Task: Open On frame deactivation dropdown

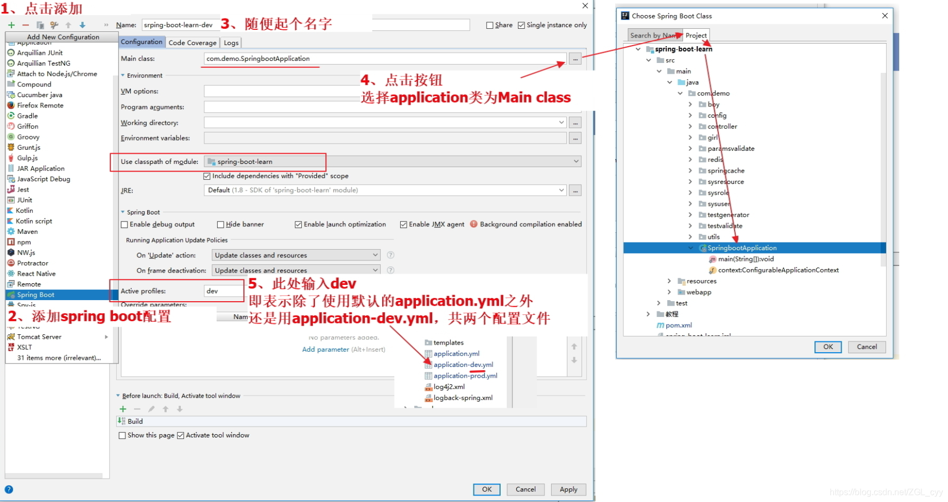Action: [296, 270]
